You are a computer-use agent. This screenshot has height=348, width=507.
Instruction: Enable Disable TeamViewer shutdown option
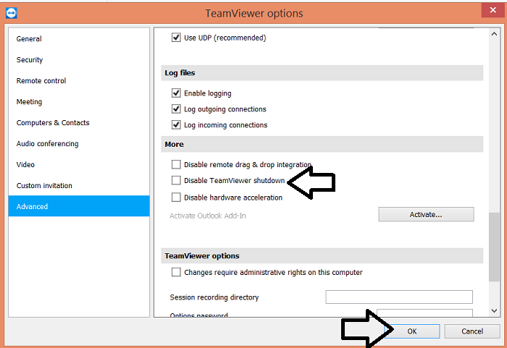(176, 180)
